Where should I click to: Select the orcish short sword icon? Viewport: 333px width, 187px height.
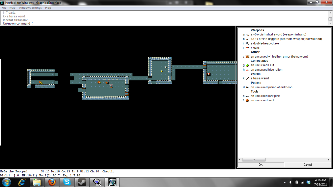point(247,34)
